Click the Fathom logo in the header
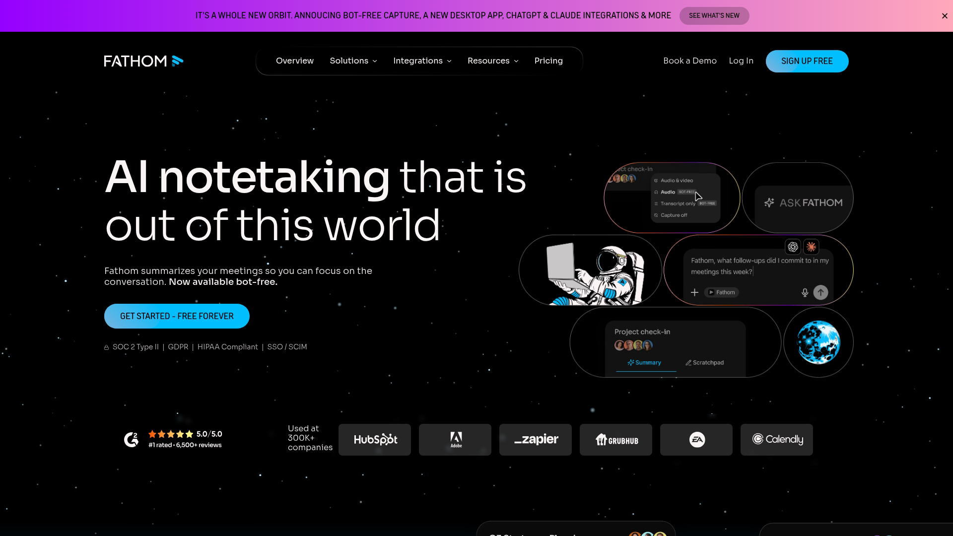Viewport: 953px width, 536px height. click(x=143, y=61)
